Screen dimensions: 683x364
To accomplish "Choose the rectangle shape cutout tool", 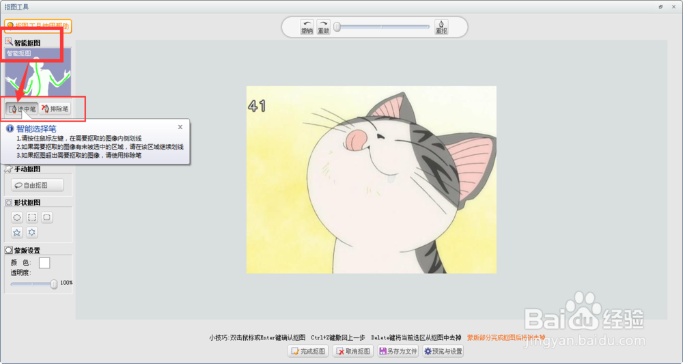I will (x=32, y=217).
